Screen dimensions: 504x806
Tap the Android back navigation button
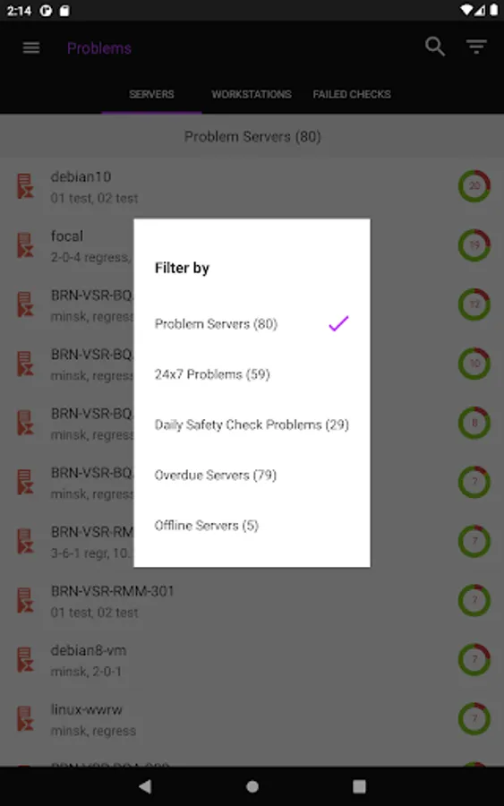pos(145,786)
